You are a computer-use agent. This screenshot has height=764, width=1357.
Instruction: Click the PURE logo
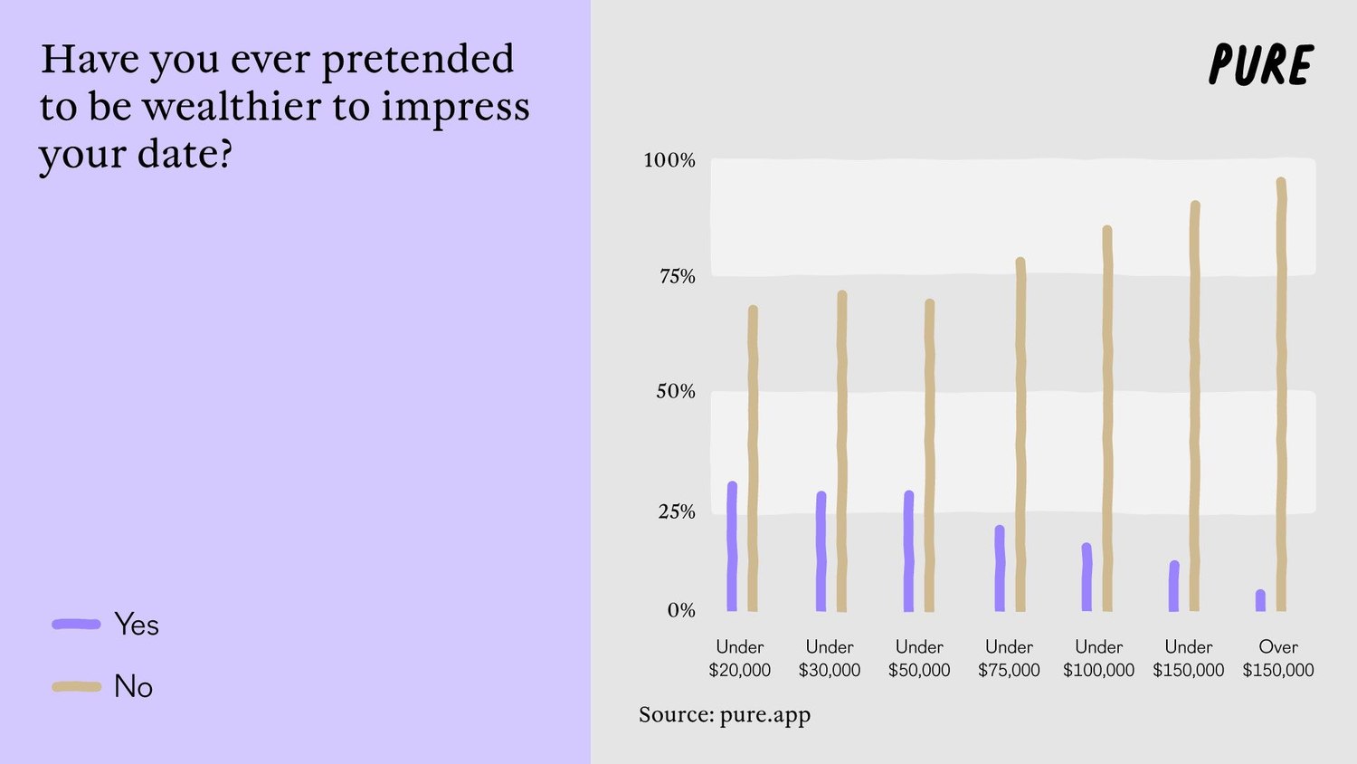[x=1260, y=64]
